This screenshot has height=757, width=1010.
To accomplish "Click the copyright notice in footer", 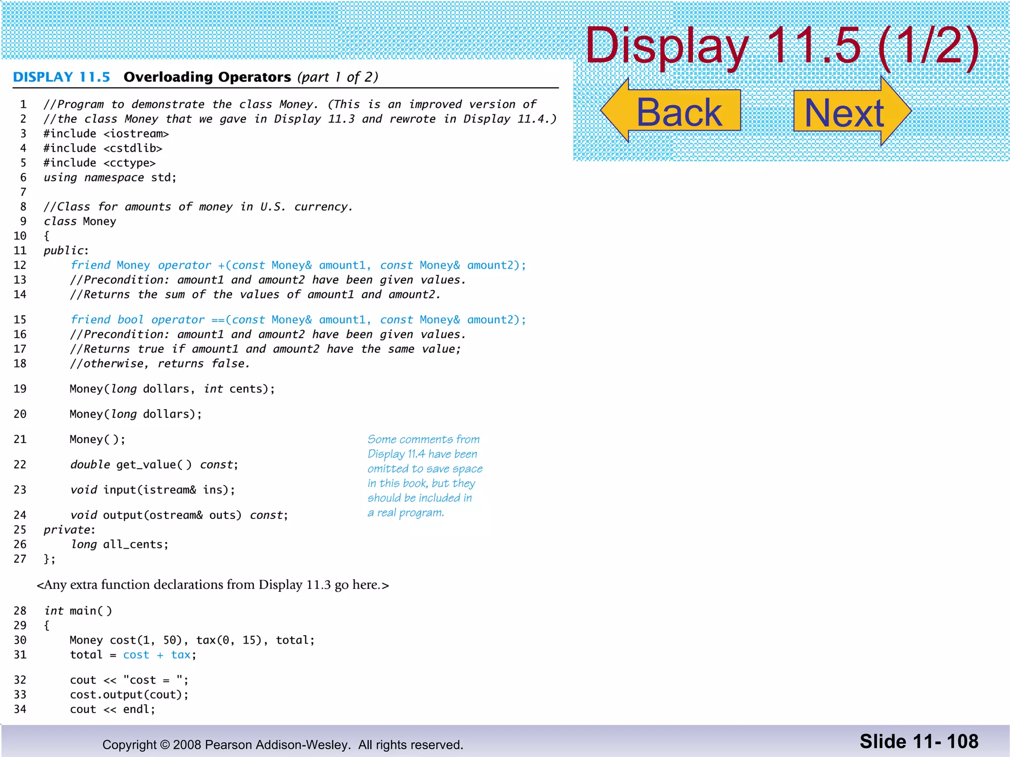I will (x=283, y=745).
